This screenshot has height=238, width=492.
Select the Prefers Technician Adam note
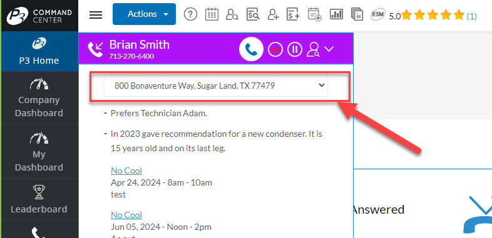159,113
